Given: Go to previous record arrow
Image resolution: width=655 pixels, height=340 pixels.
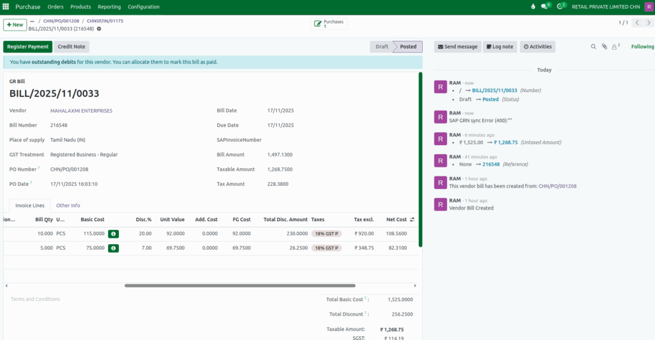Looking at the screenshot, I should pyautogui.click(x=637, y=22).
